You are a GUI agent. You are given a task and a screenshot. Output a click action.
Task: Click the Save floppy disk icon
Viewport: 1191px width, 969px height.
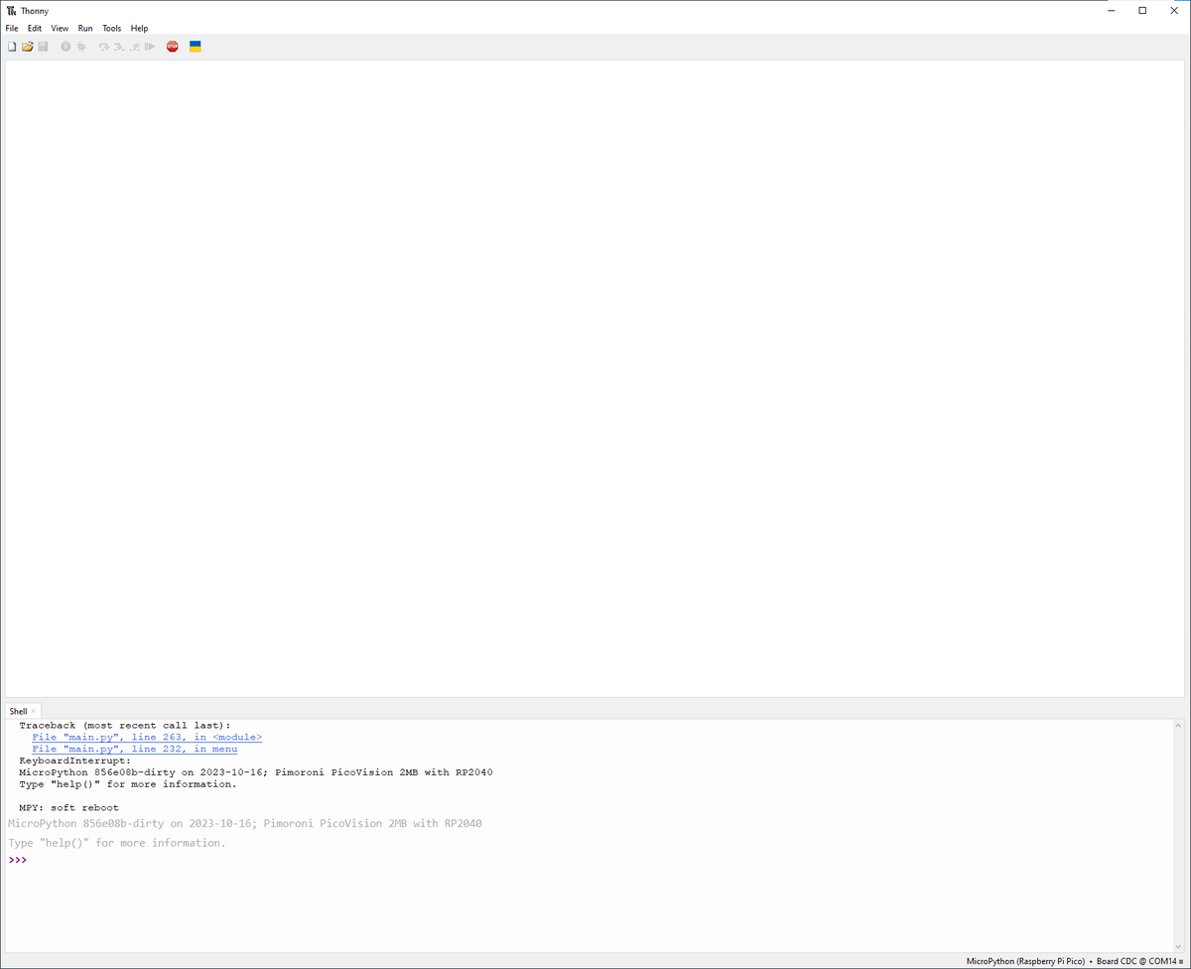[x=44, y=47]
